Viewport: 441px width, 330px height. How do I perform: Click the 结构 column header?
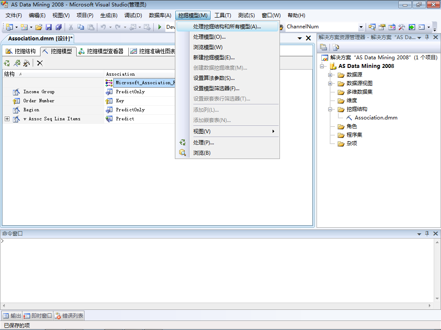pyautogui.click(x=53, y=74)
